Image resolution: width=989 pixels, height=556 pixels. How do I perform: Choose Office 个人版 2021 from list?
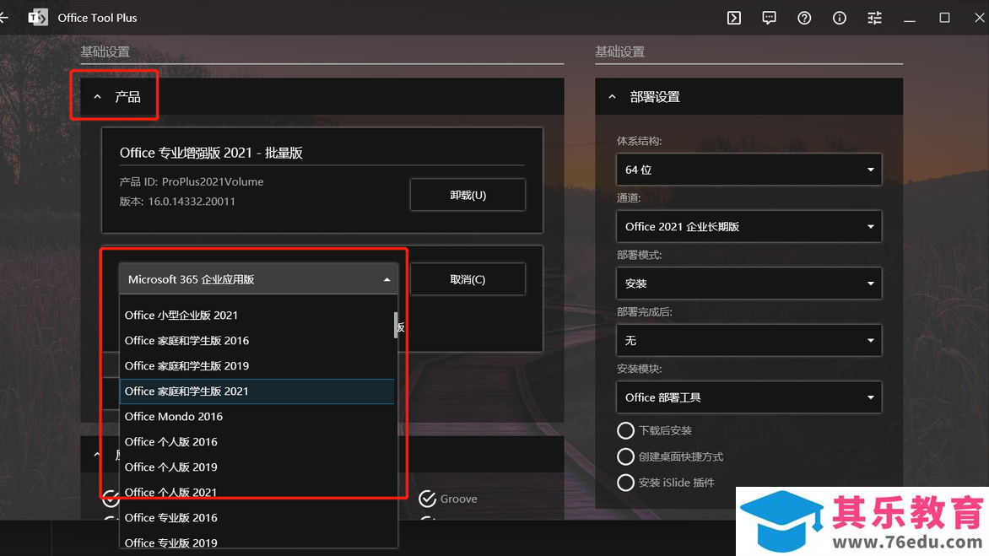(x=257, y=492)
